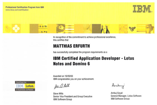This screenshot has height=105, width=157.
Task: Click the birds on wires image tile
Action: tap(43, 29)
